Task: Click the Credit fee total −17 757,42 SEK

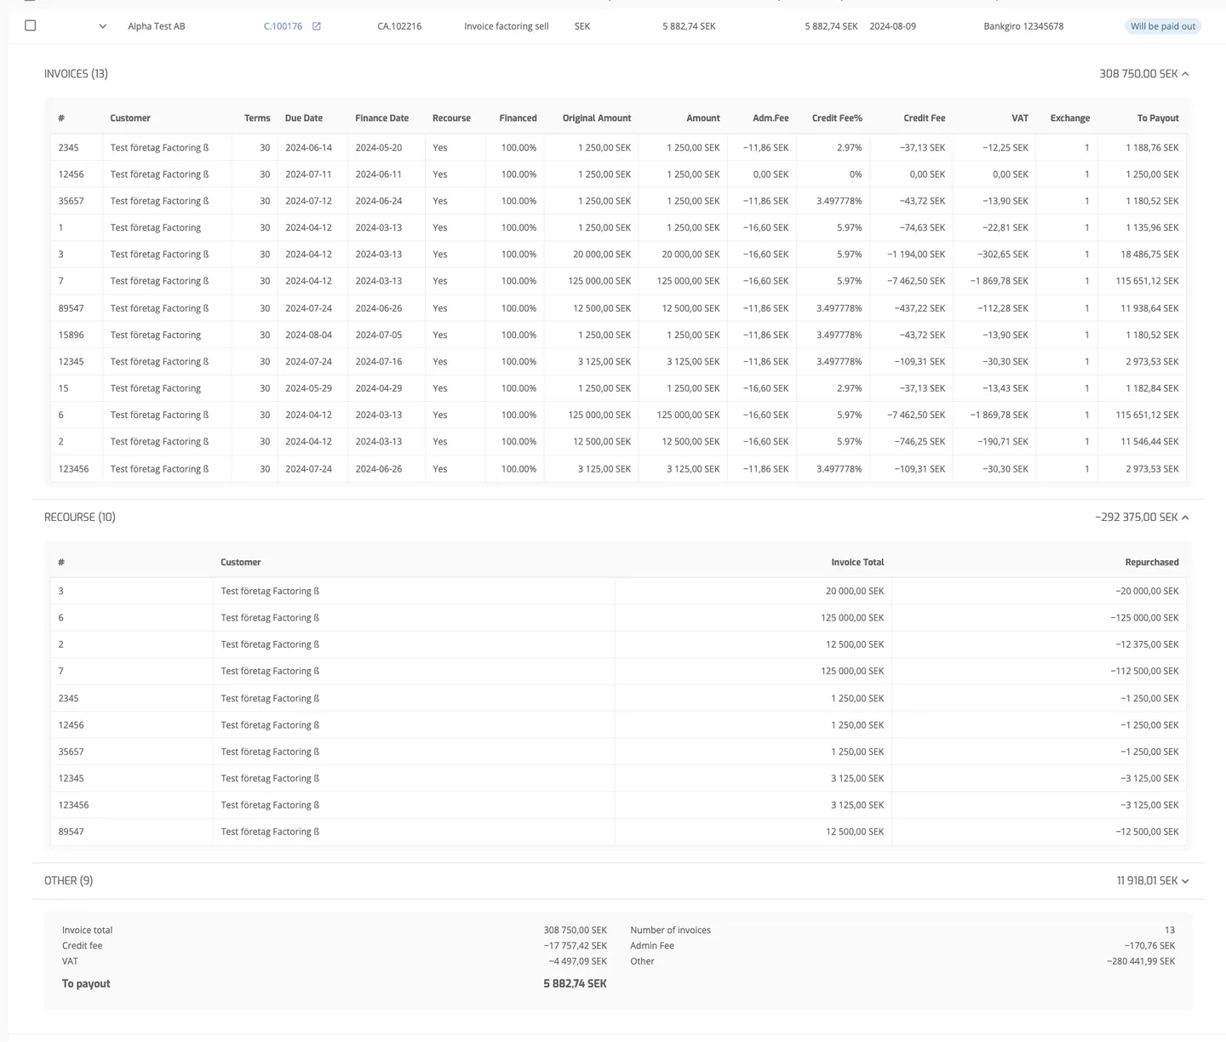Action: (x=576, y=946)
